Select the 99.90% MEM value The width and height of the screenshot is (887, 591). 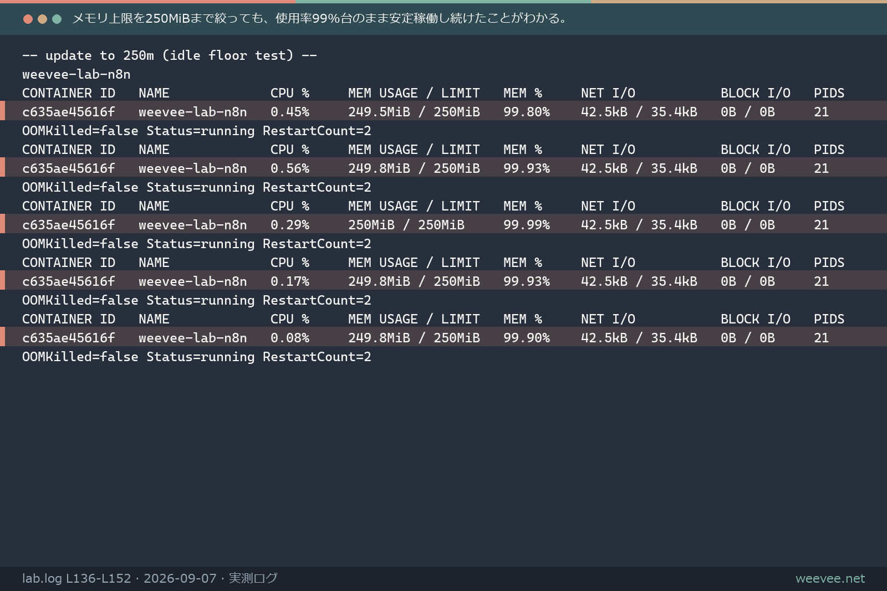pos(527,338)
